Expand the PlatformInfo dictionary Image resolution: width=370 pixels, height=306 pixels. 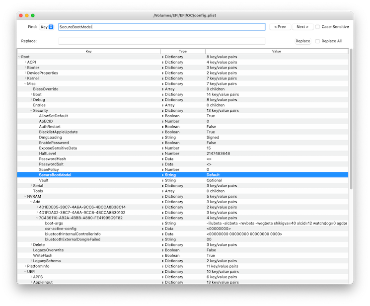click(25, 266)
